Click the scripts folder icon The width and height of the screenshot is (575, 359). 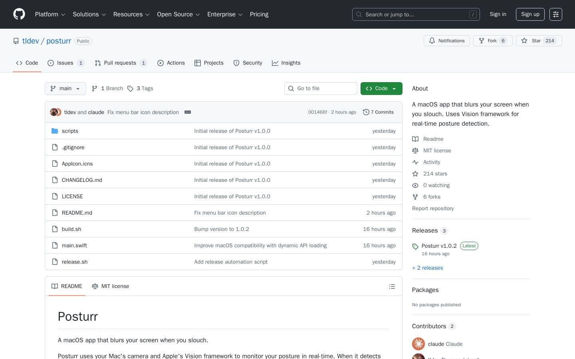pyautogui.click(x=55, y=131)
